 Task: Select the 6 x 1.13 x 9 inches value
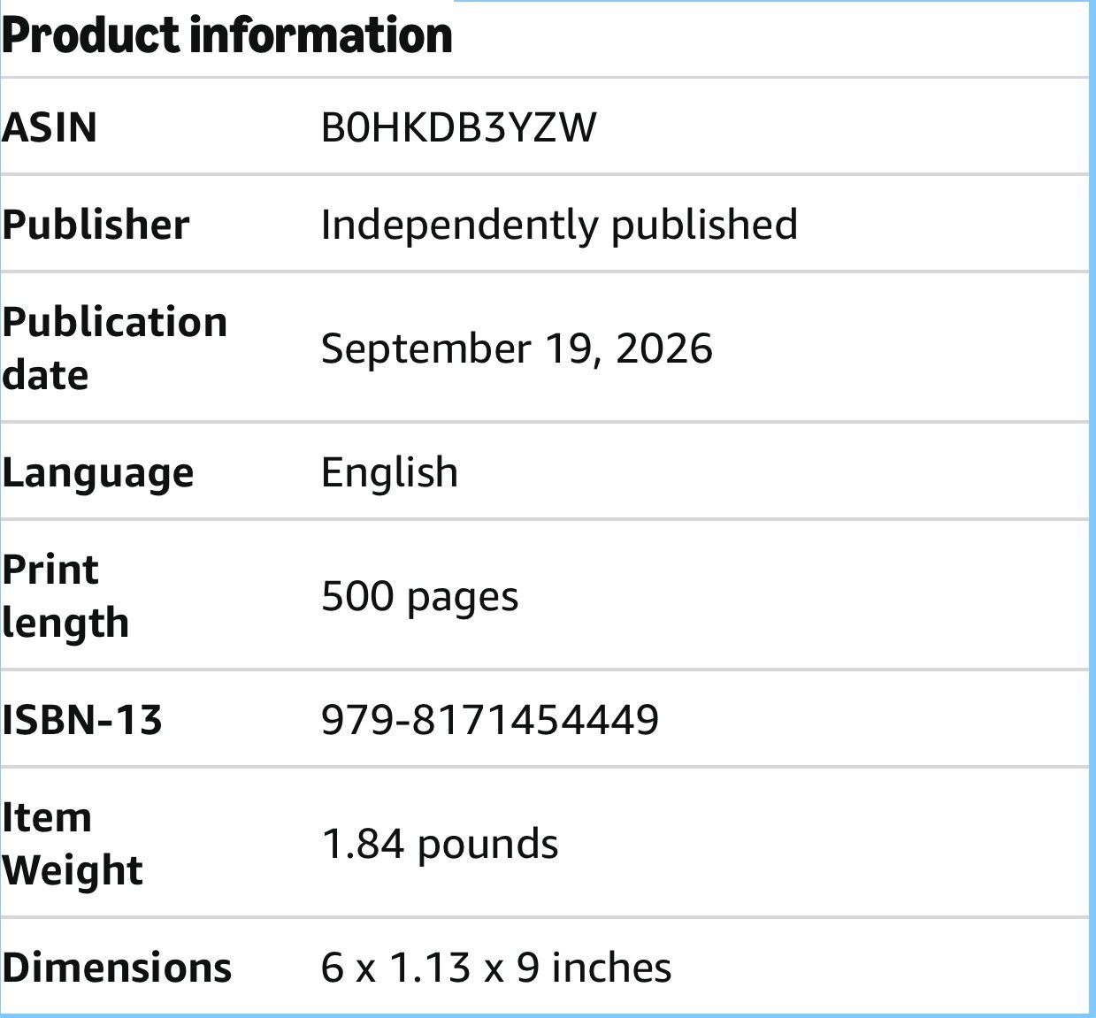point(496,968)
